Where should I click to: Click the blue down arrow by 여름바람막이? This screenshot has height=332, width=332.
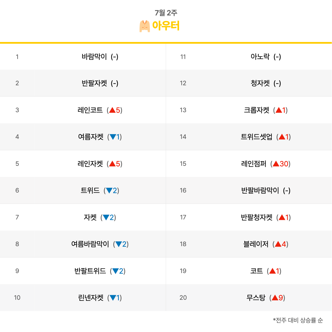coord(119,244)
